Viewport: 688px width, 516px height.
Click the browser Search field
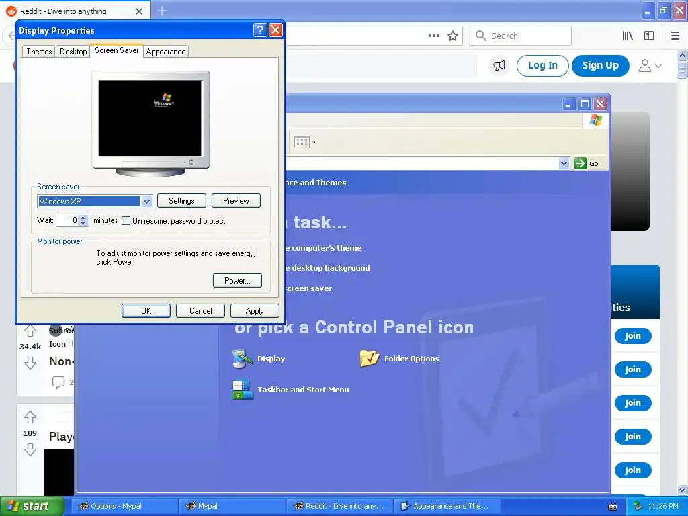pyautogui.click(x=521, y=36)
